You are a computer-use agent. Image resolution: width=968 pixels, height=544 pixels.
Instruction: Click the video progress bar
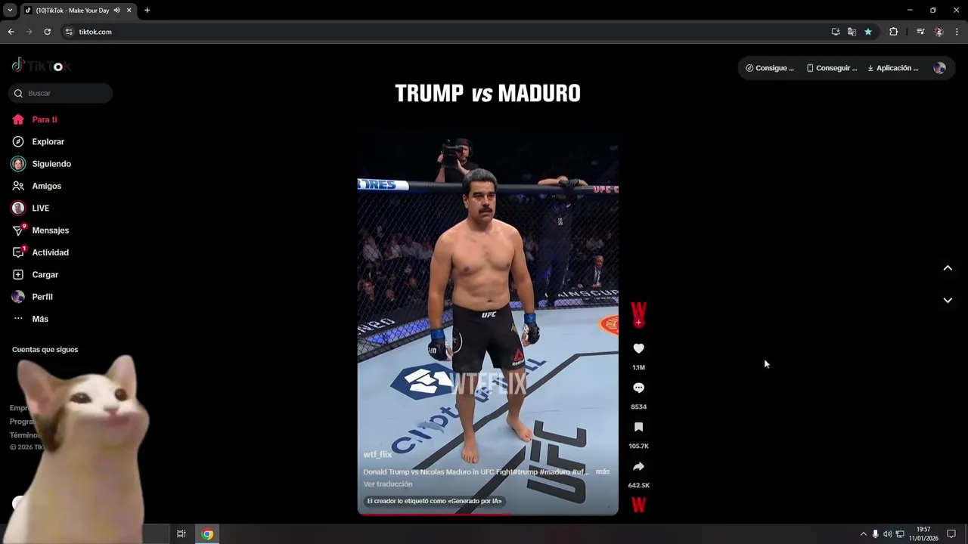pos(488,514)
